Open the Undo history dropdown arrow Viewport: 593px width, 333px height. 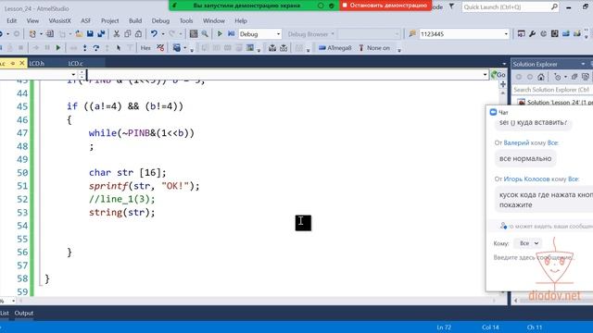click(x=163, y=34)
